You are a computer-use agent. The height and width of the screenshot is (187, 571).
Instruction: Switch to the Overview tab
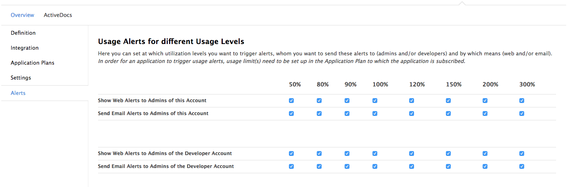point(23,15)
